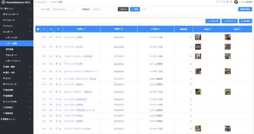Check the カインズホーム安中店 row checkbox

pyautogui.click(x=38, y=105)
